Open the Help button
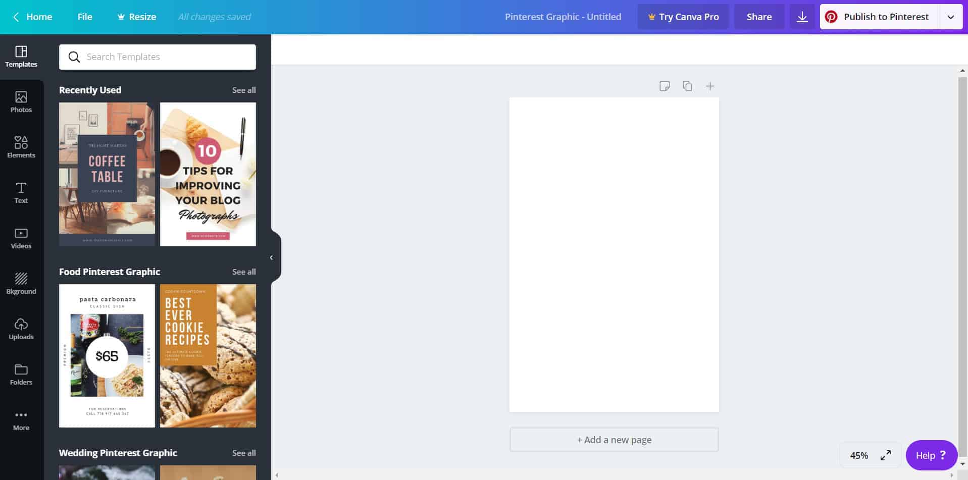 click(x=931, y=455)
